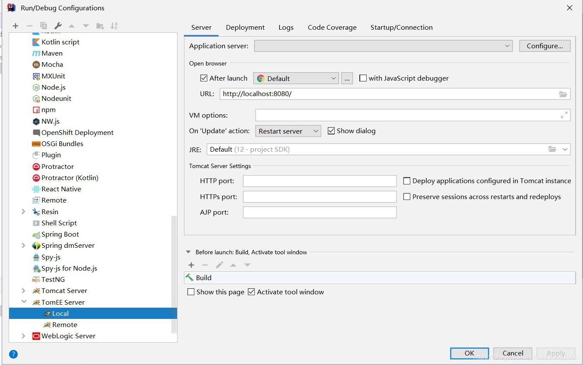Click the AJP port input field

[x=320, y=212]
